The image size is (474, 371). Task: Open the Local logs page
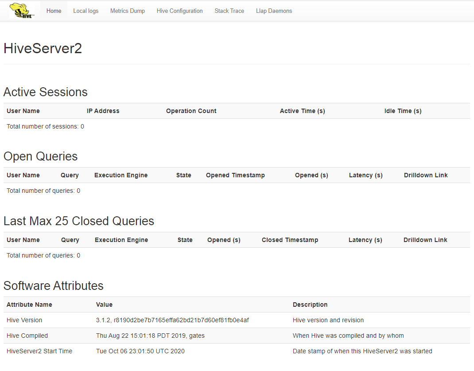click(86, 11)
